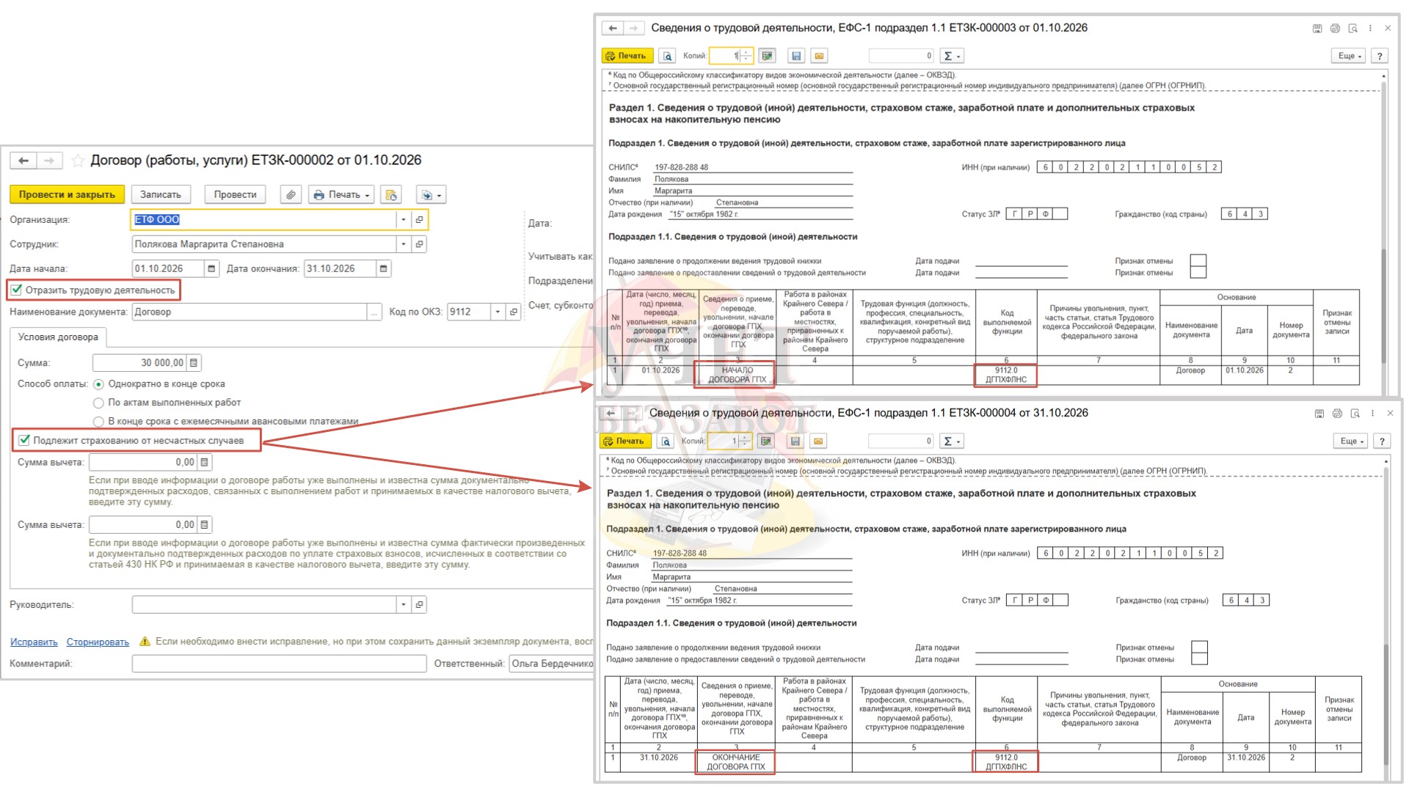
Task: Open the Печать dropdown in Договор toolbar
Action: pyautogui.click(x=341, y=195)
